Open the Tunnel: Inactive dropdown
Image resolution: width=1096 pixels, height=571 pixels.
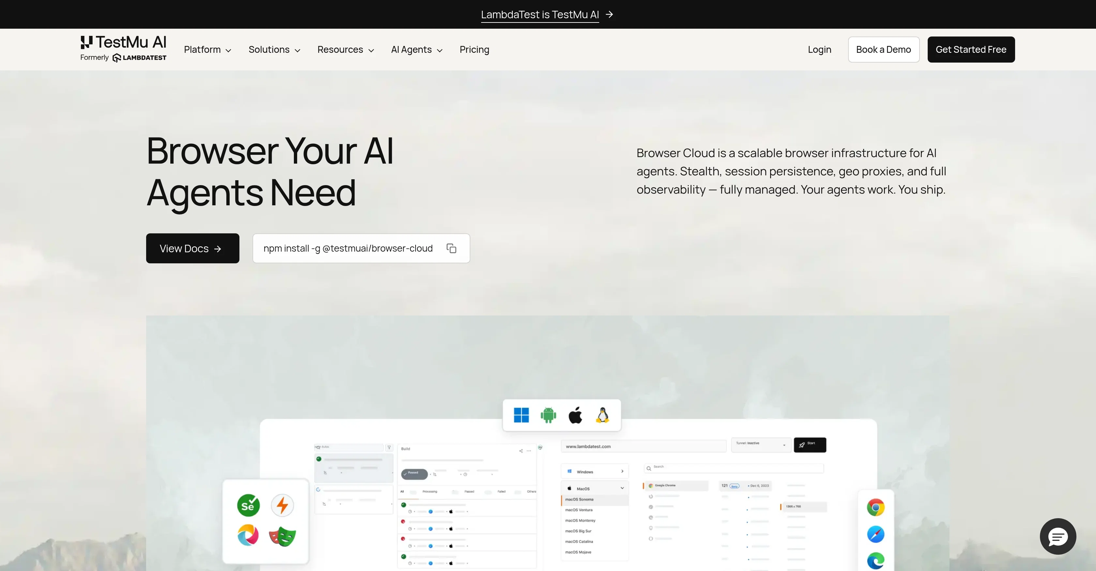pyautogui.click(x=761, y=445)
